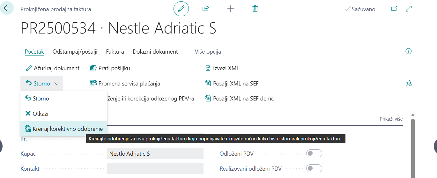
Task: Click the back arrow button
Action: tap(7, 8)
